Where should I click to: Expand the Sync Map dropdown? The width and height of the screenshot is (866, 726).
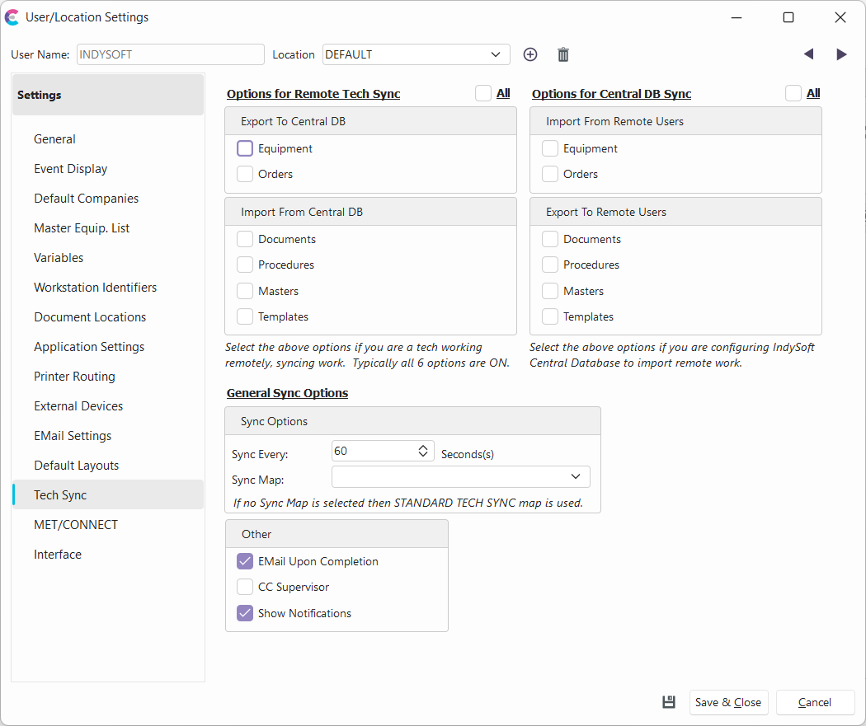575,477
